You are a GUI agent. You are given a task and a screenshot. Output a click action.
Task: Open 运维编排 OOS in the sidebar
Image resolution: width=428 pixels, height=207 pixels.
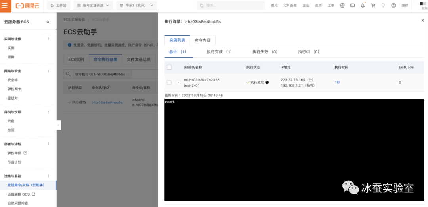point(21,194)
